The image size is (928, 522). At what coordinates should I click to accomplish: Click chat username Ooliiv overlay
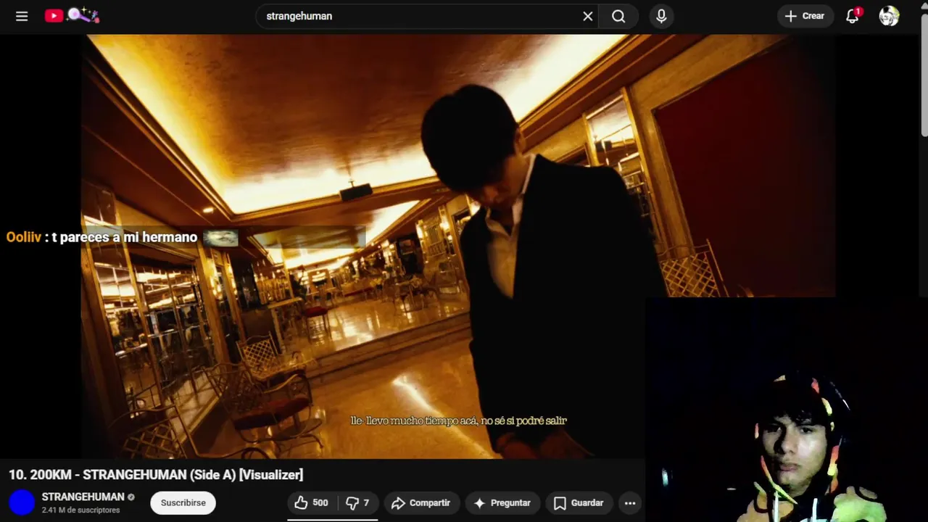click(x=24, y=237)
